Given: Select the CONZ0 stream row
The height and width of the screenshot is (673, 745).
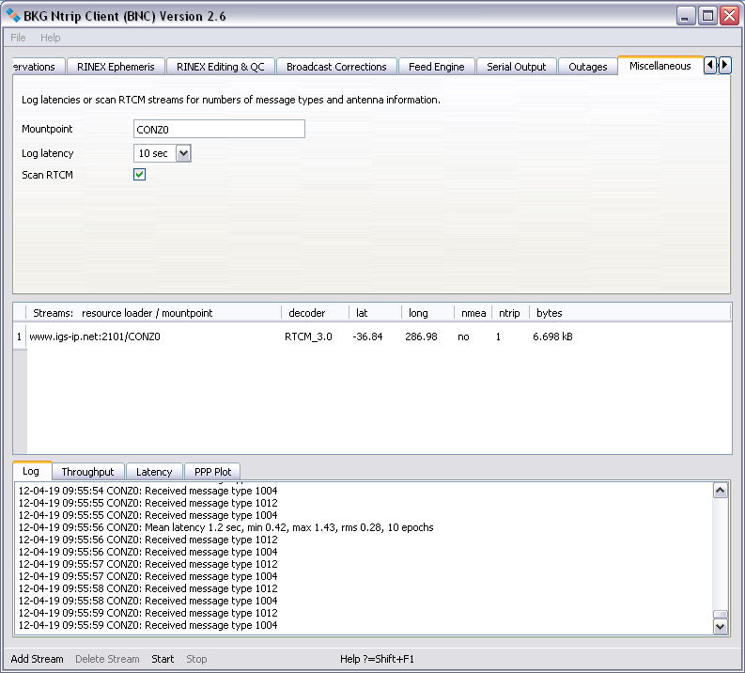Looking at the screenshot, I should pyautogui.click(x=95, y=336).
